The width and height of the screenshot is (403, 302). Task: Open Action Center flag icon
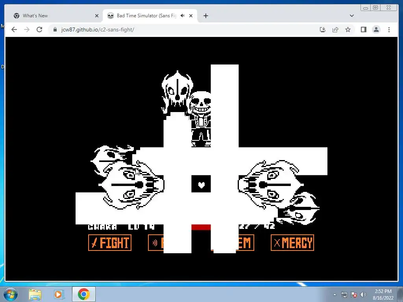[x=354, y=295]
